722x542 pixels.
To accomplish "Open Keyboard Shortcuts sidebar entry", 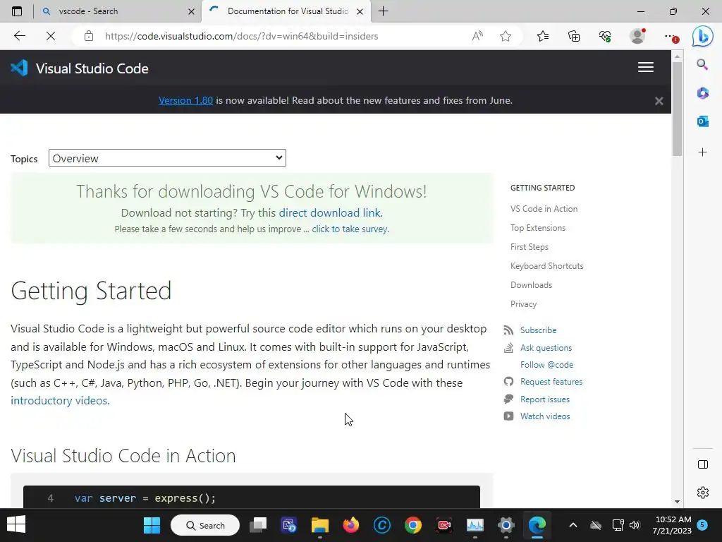I will (546, 266).
